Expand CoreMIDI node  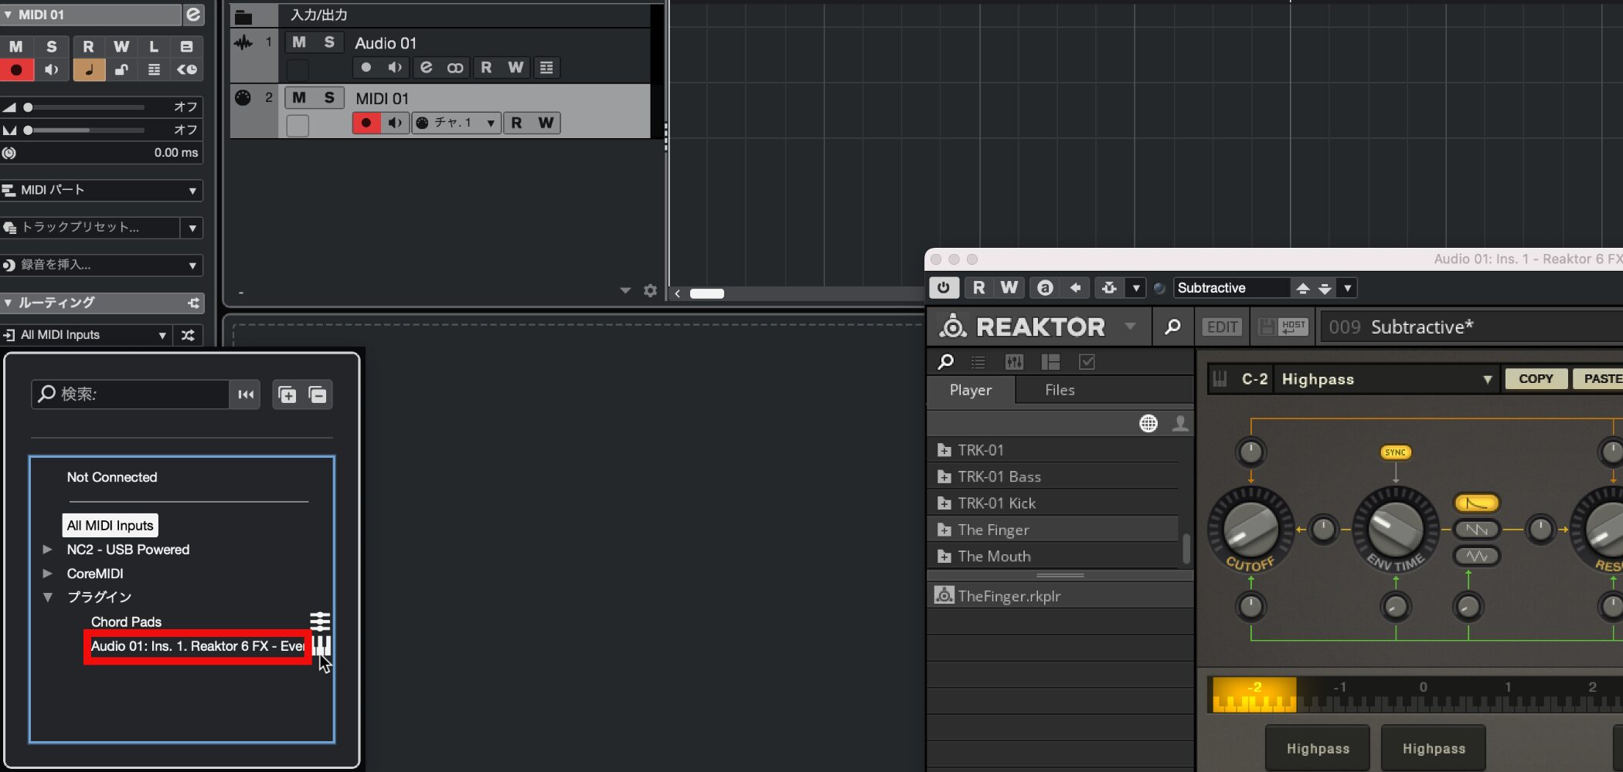tap(47, 574)
